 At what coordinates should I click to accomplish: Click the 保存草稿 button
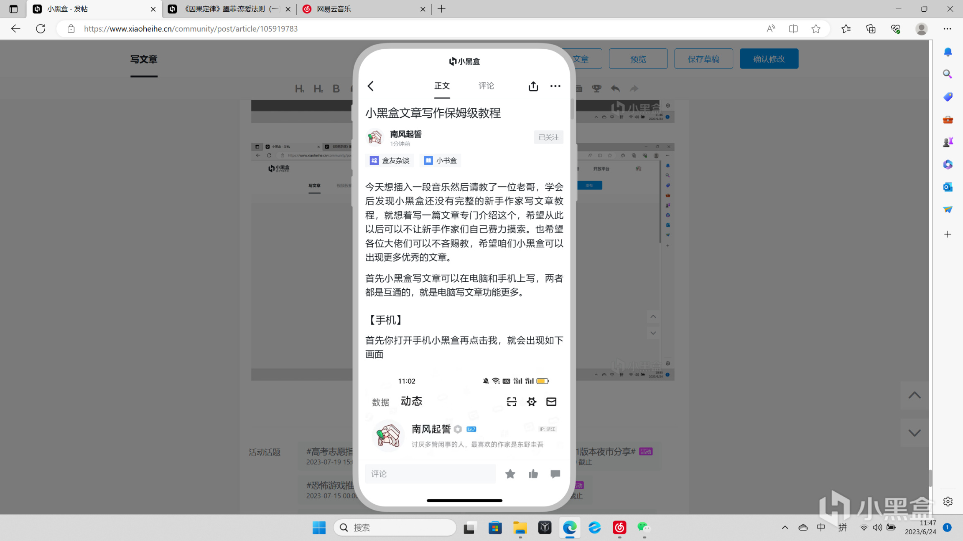[703, 59]
